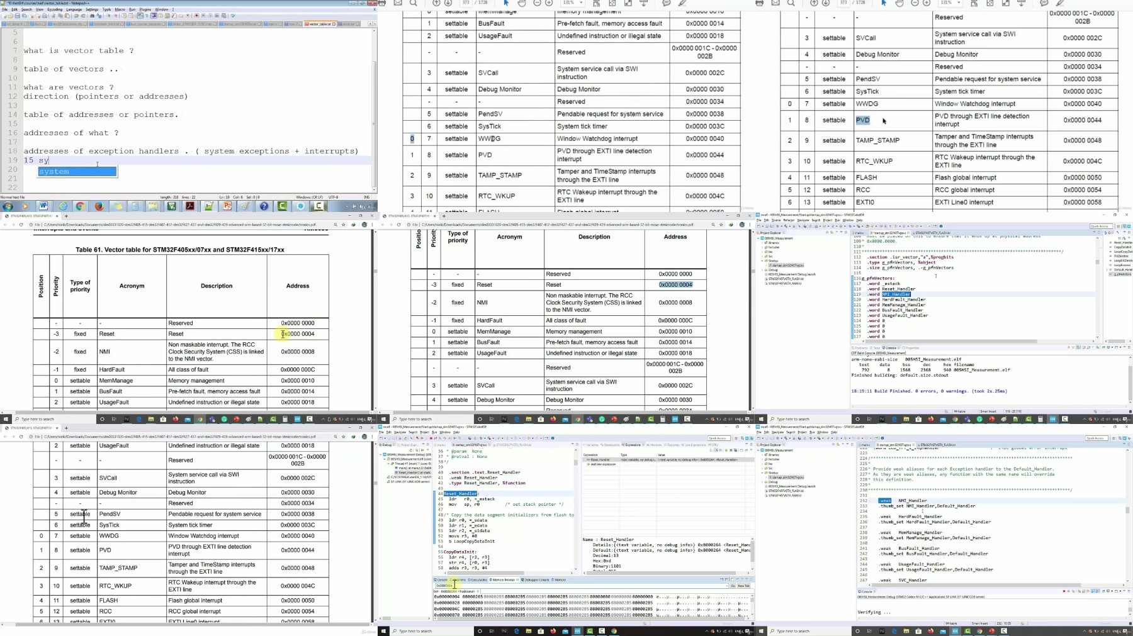Collapse the 005HSI_Measurement Debug tree node
The width and height of the screenshot is (1133, 636).
tap(380, 455)
